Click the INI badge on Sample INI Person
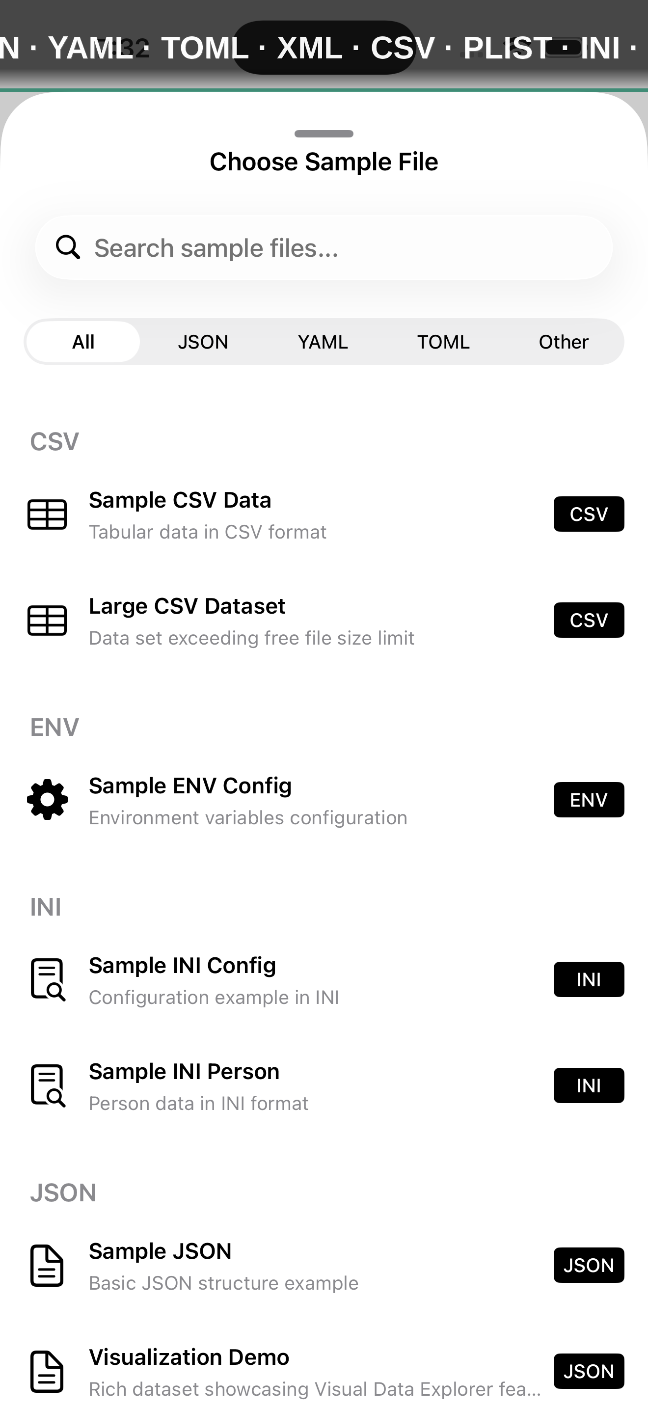Screen dimensions: 648x1408 point(589,1085)
